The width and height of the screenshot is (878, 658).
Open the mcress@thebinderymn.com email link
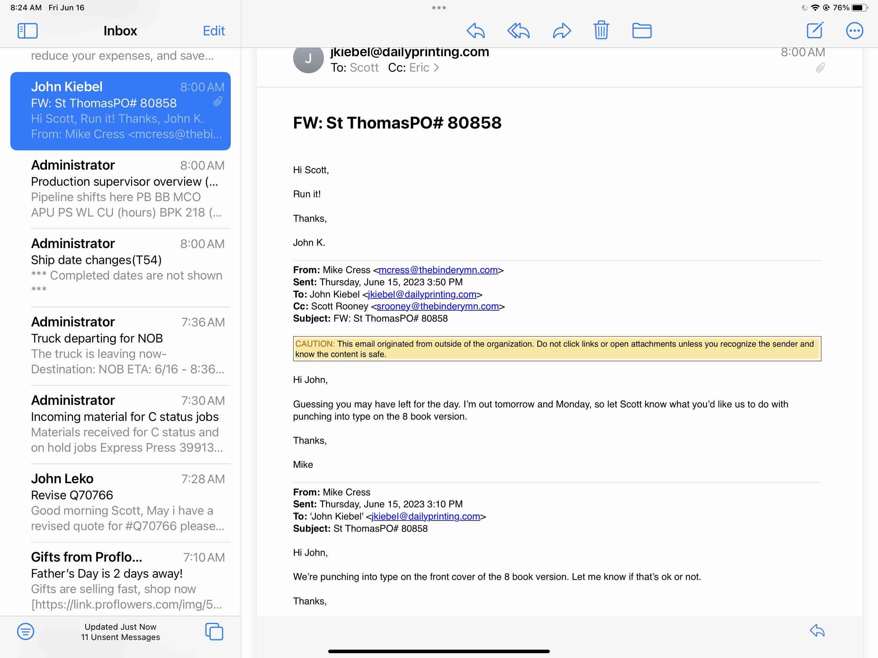click(x=438, y=270)
